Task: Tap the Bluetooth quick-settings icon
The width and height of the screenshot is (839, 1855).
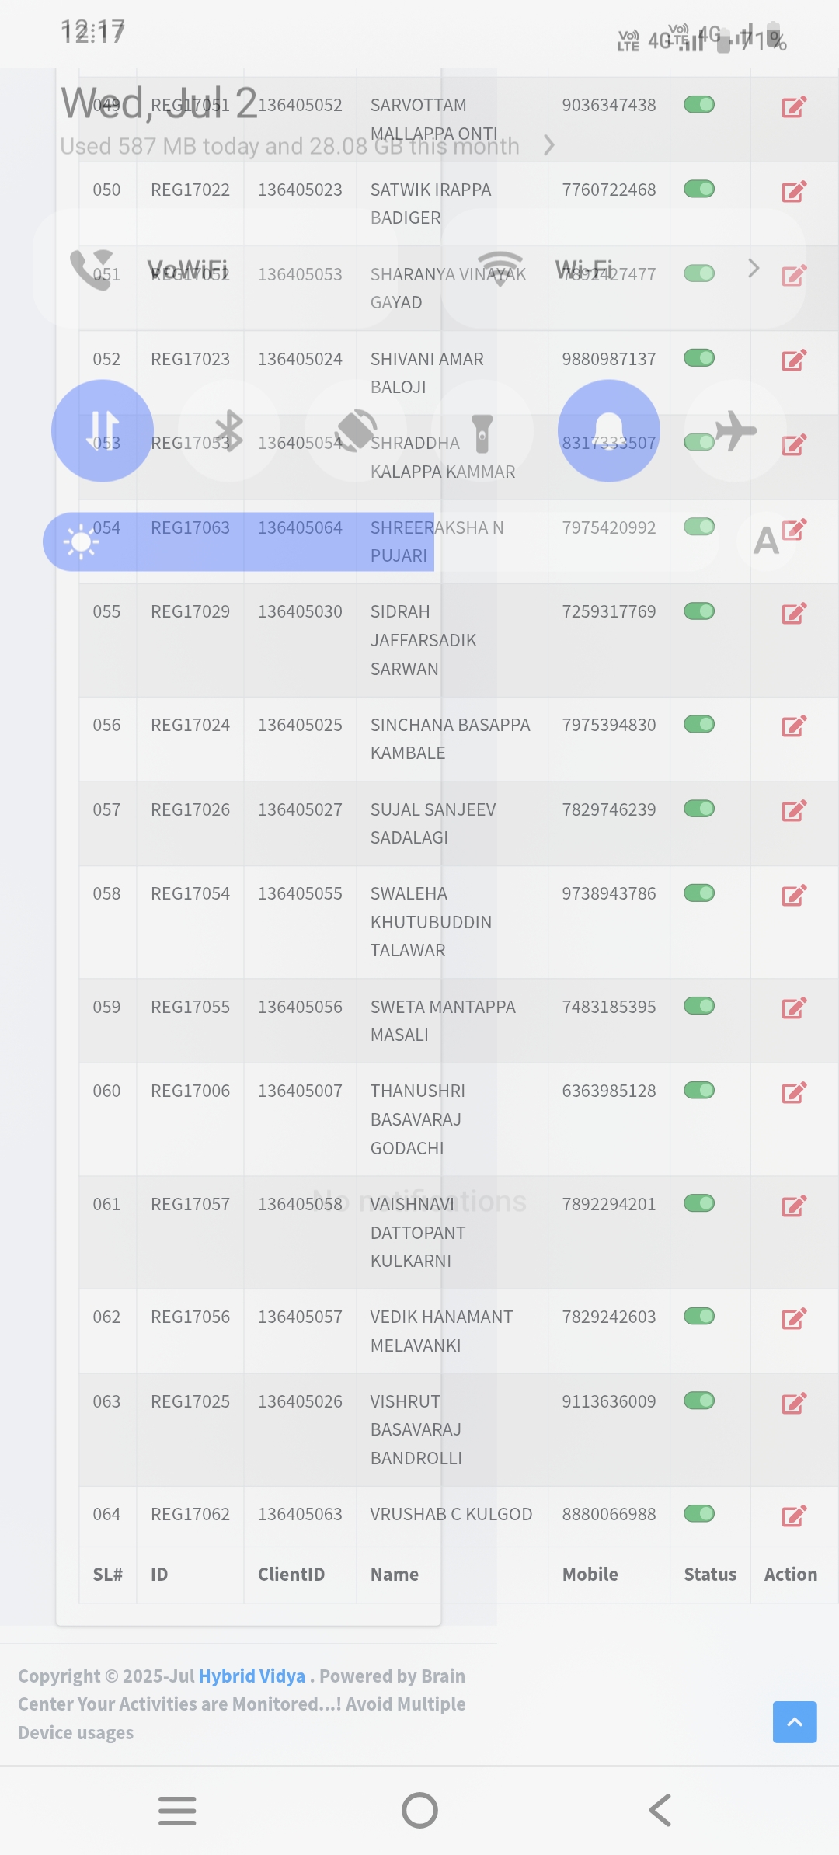Action: (229, 430)
